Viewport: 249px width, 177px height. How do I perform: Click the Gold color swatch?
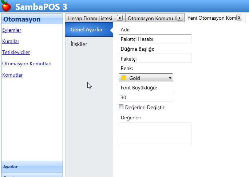point(124,78)
